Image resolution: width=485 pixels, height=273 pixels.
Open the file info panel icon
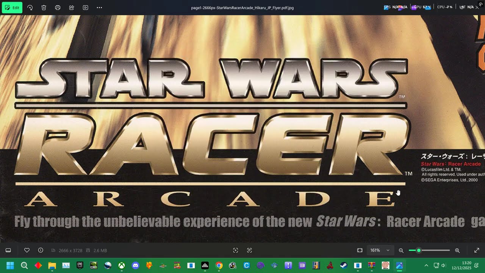pos(41,250)
